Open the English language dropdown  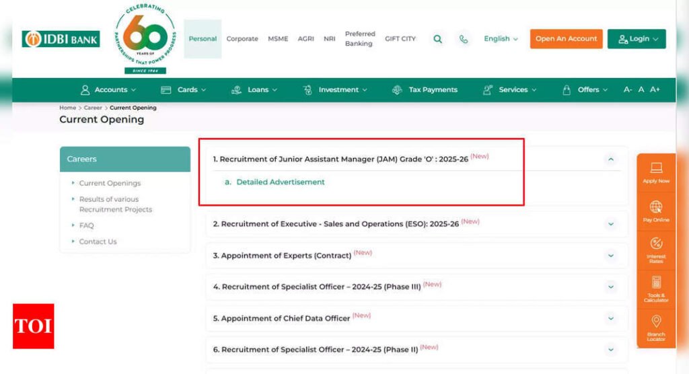coord(501,38)
